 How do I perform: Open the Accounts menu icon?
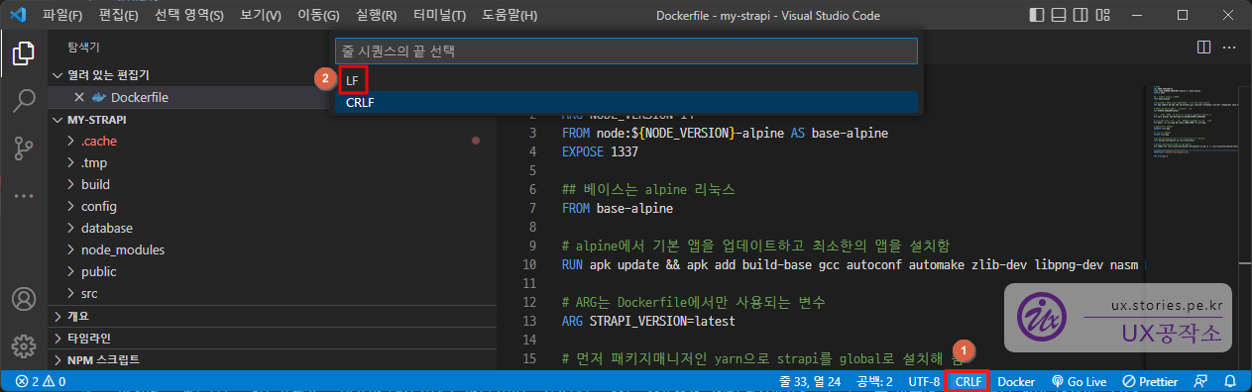point(24,300)
